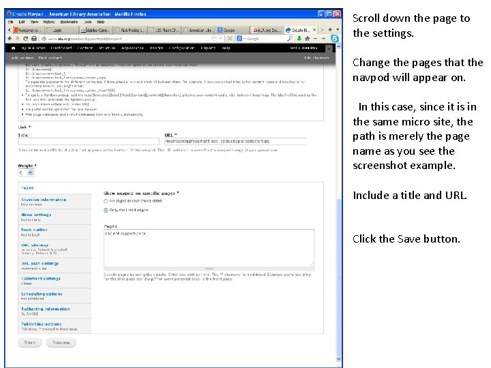Screen dimensions: 491x368
Task: Open the browser Help menu
Action: click(100, 22)
